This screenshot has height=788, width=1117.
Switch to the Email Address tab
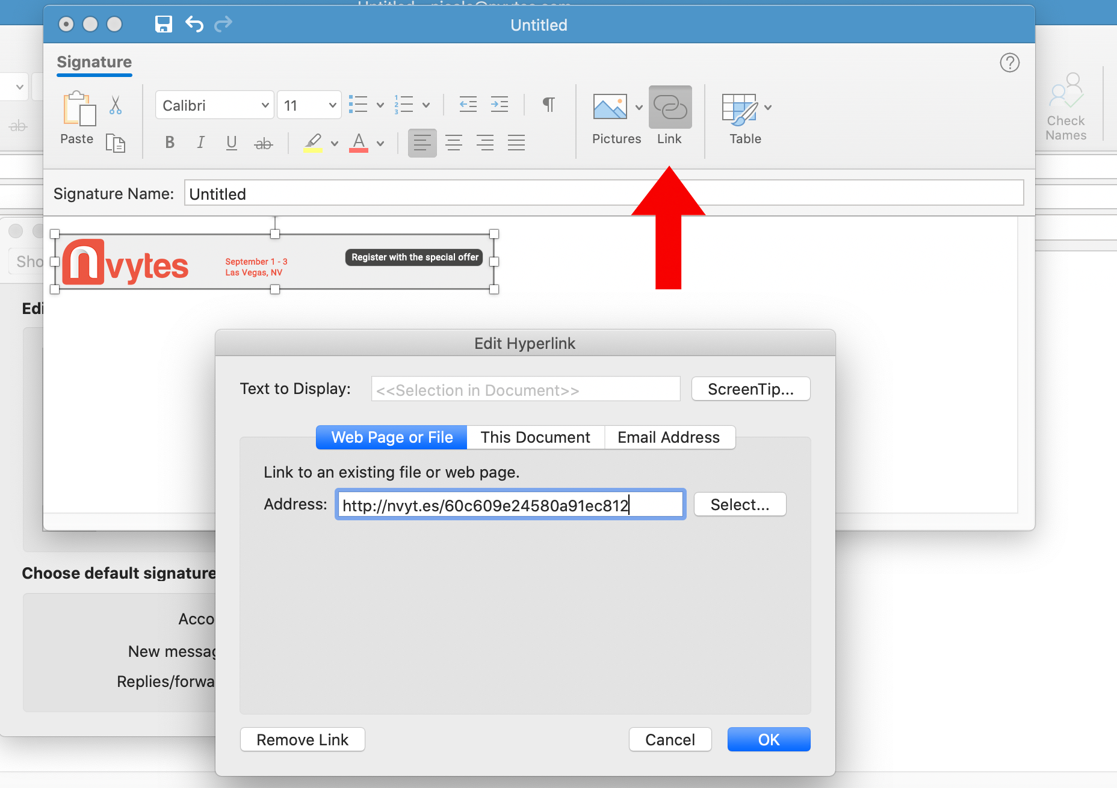669,437
